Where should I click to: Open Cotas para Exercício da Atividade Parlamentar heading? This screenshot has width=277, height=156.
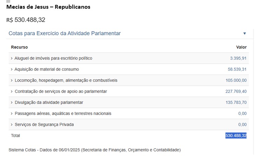[x=64, y=33]
